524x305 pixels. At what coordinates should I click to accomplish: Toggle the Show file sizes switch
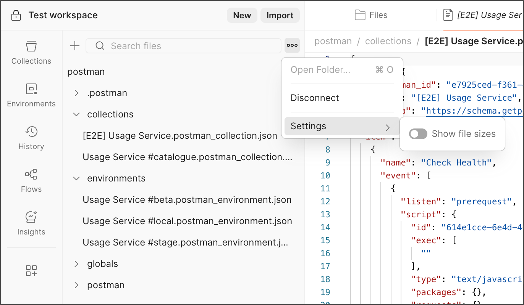tap(418, 134)
